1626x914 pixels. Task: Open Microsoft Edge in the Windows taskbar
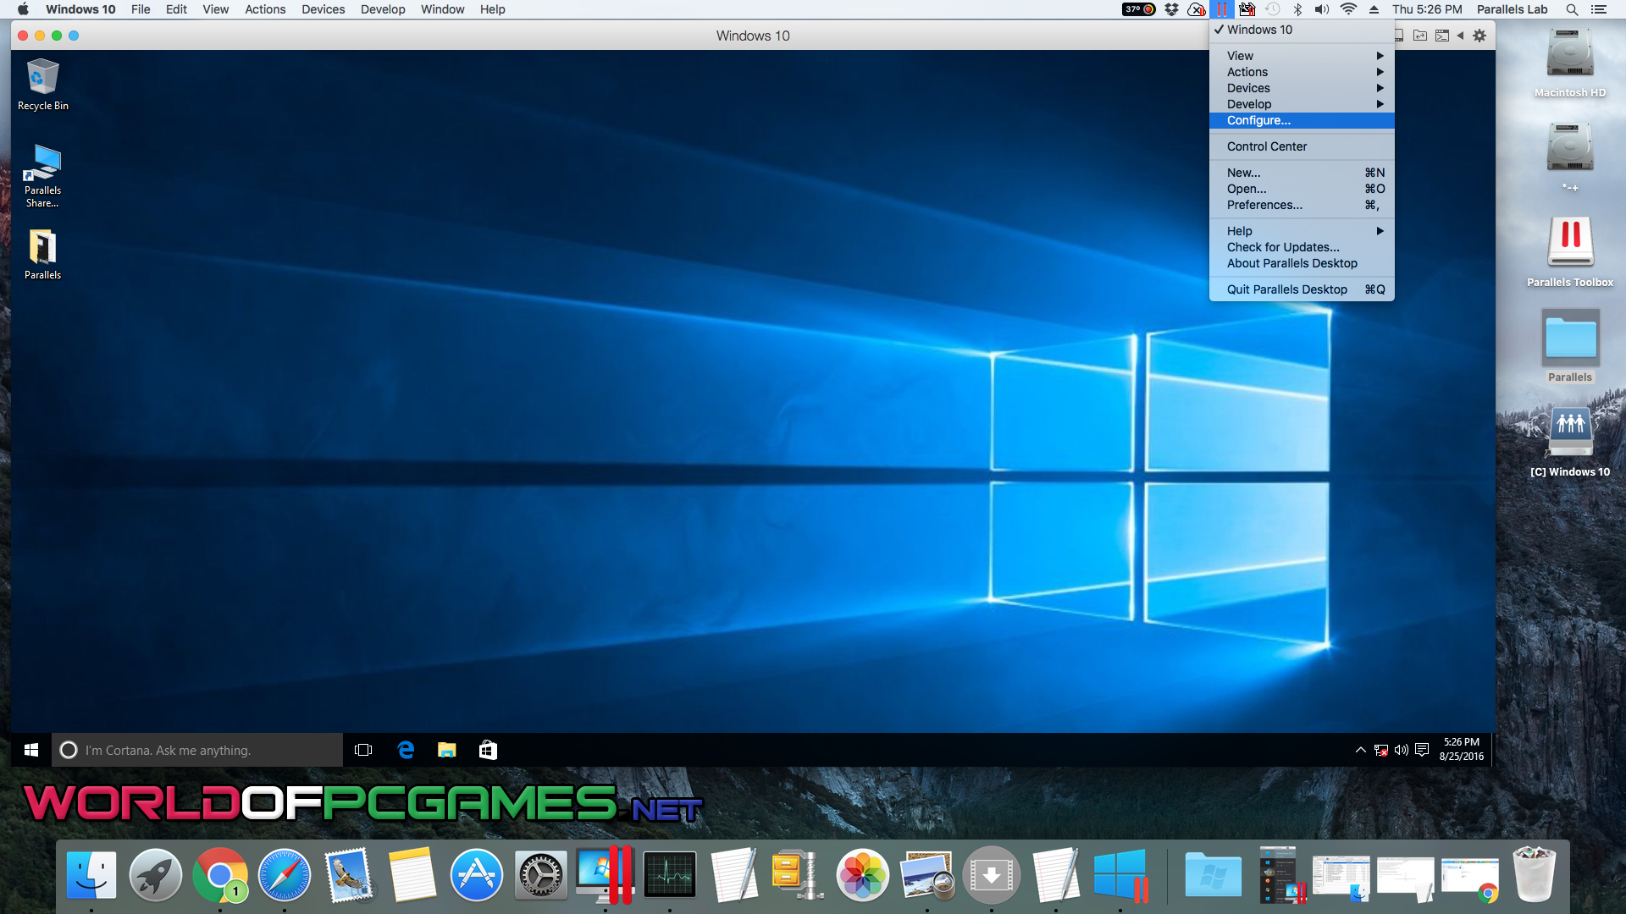[x=406, y=750]
